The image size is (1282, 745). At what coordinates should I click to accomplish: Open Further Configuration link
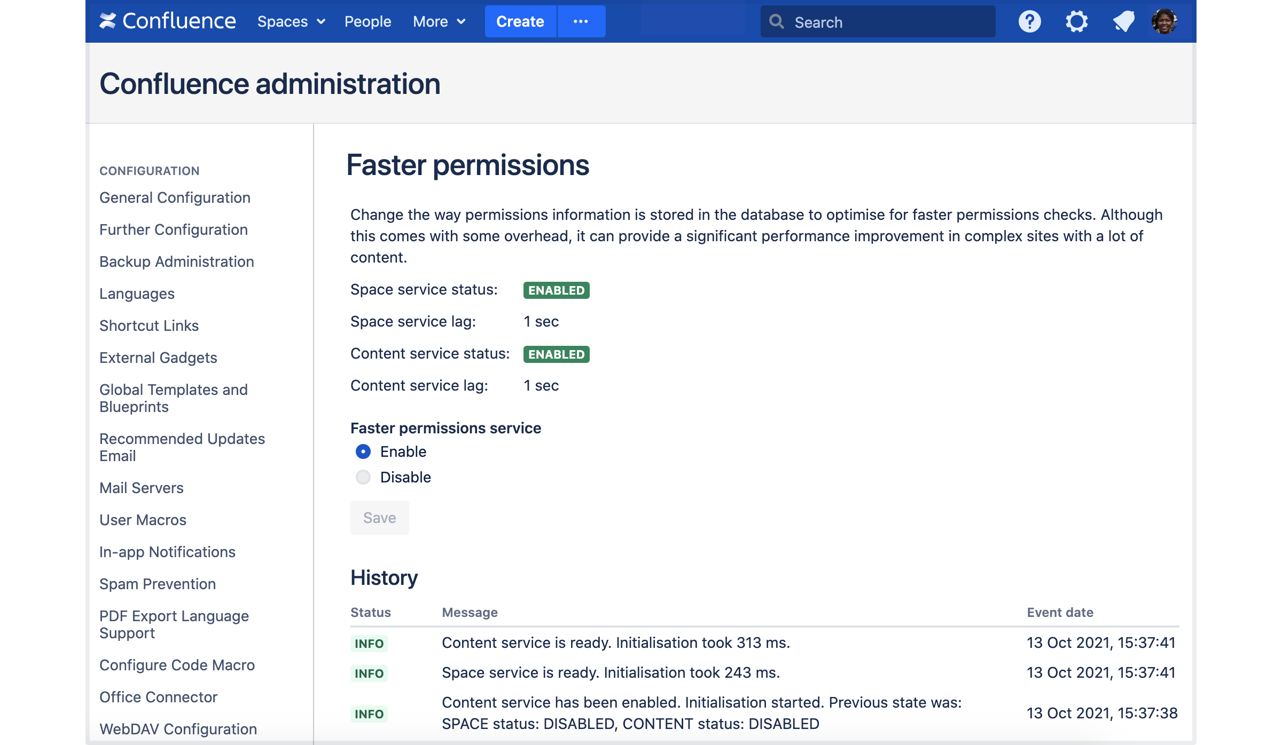pyautogui.click(x=174, y=229)
